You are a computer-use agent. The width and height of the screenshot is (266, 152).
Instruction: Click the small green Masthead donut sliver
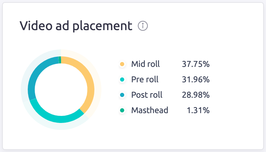(60, 60)
